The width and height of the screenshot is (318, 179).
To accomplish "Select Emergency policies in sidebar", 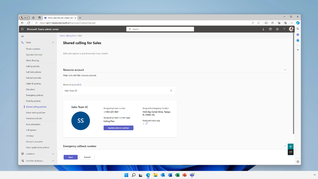I will coord(34,95).
